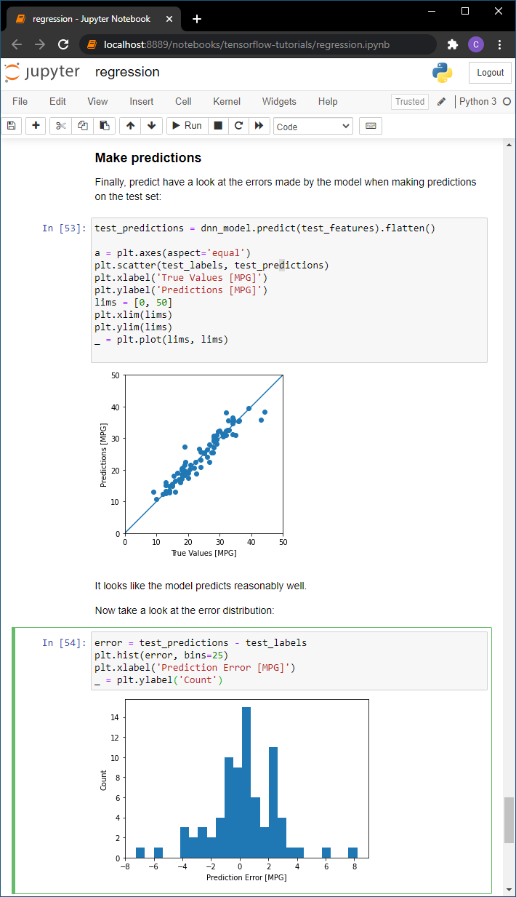Click the Run button

click(187, 126)
